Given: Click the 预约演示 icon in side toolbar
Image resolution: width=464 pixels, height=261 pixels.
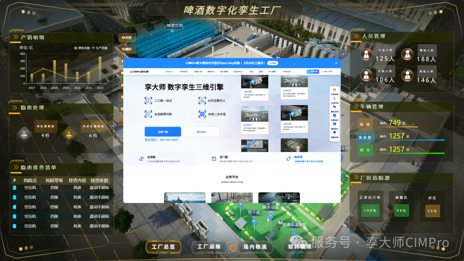Looking at the screenshot, I should click(x=334, y=124).
